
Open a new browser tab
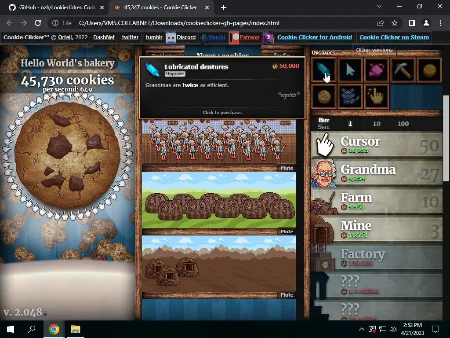(224, 8)
